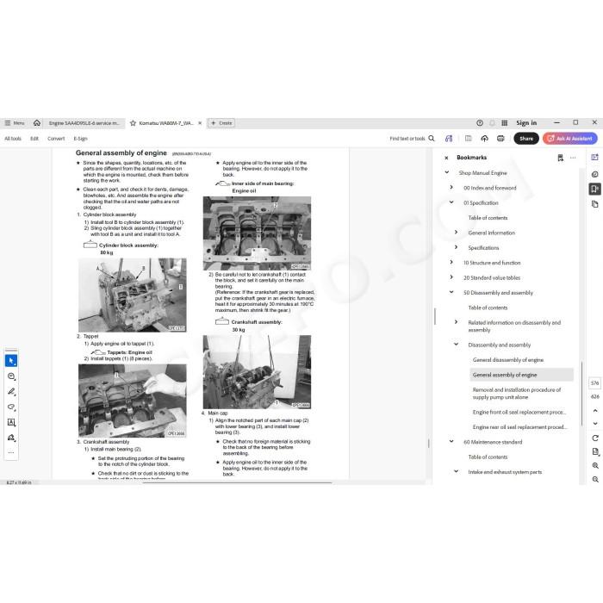Pick the Highlight pen tool
The image size is (603, 603).
[11, 391]
